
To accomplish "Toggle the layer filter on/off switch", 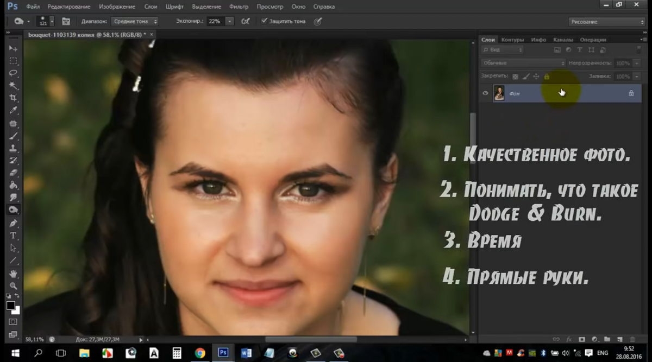I will coord(639,50).
